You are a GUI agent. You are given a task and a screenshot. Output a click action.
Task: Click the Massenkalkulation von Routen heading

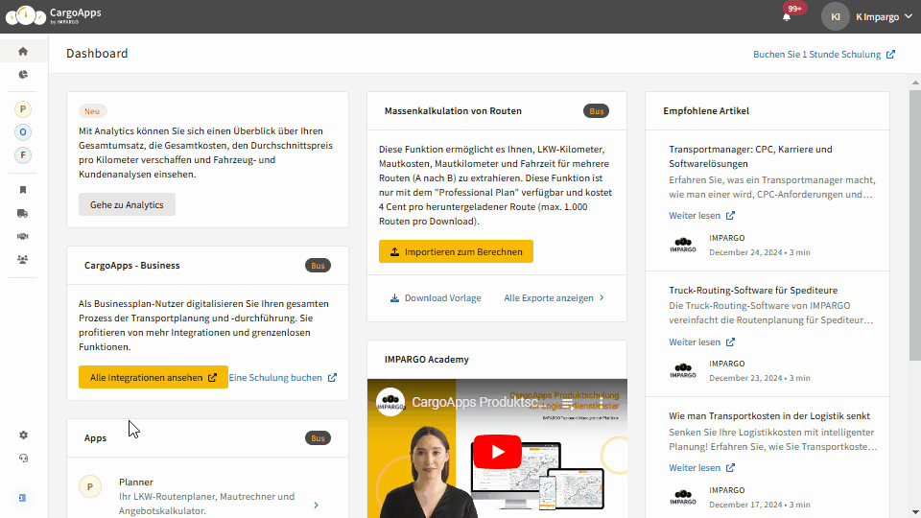pyautogui.click(x=453, y=111)
